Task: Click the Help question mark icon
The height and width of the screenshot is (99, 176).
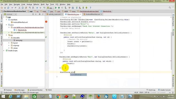Action: [90, 8]
